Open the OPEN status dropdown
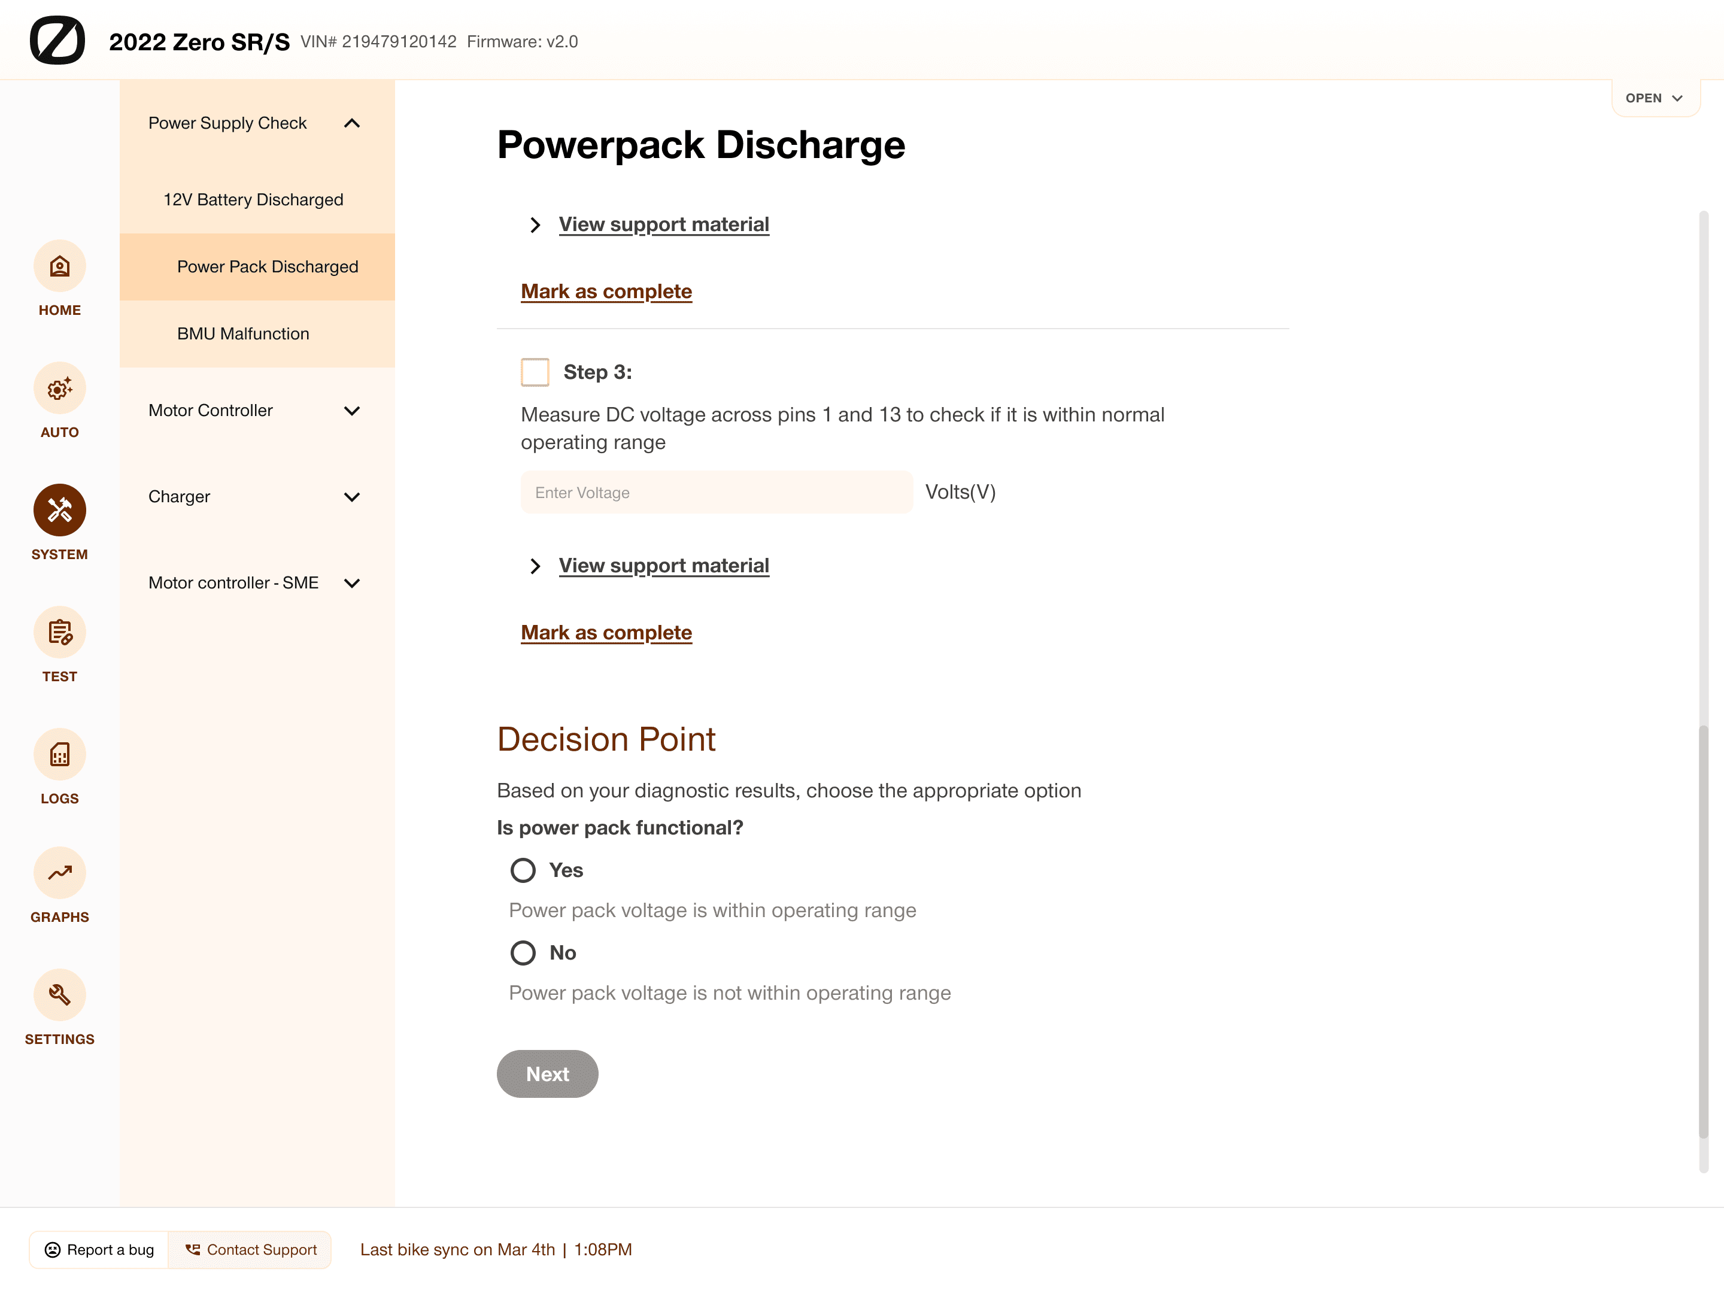1724x1293 pixels. click(1655, 98)
